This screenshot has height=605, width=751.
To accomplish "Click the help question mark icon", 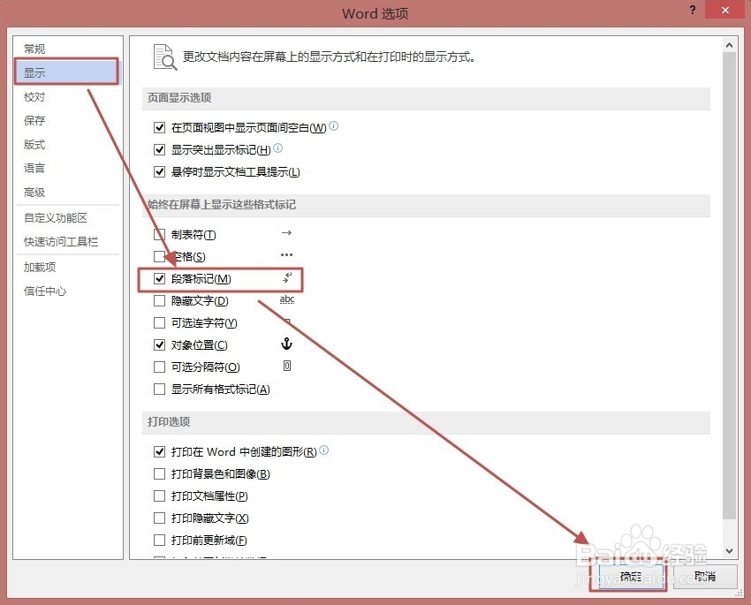I will tap(692, 11).
